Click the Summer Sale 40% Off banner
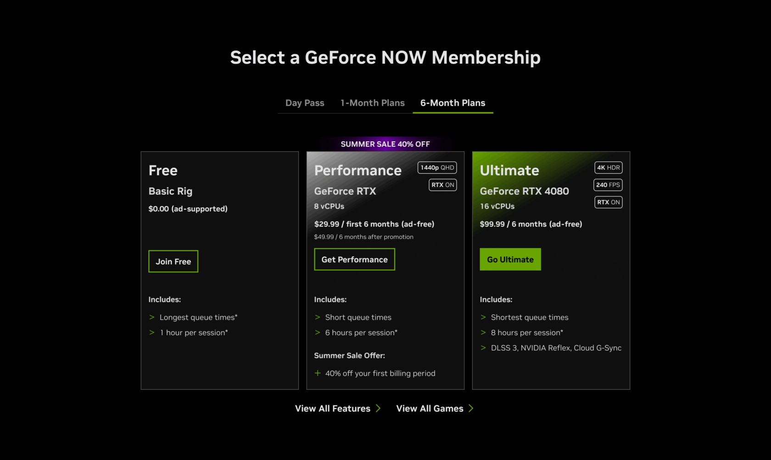The image size is (771, 460). click(x=385, y=144)
